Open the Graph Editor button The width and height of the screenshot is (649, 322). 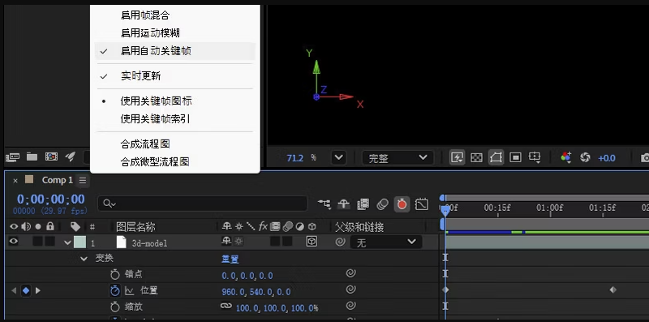(x=421, y=204)
